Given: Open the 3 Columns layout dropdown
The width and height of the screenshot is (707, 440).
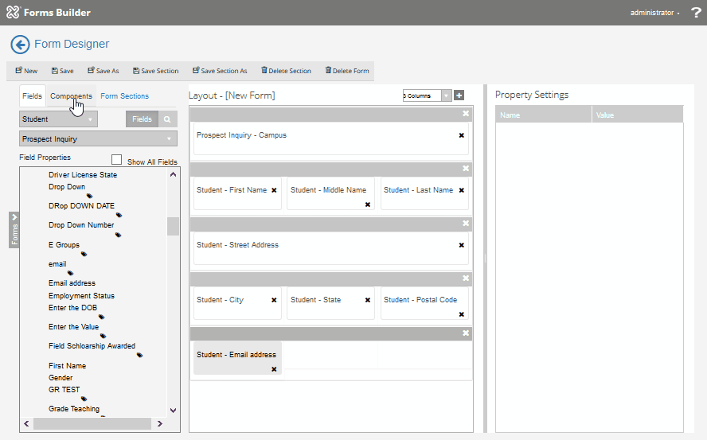Looking at the screenshot, I should point(427,95).
